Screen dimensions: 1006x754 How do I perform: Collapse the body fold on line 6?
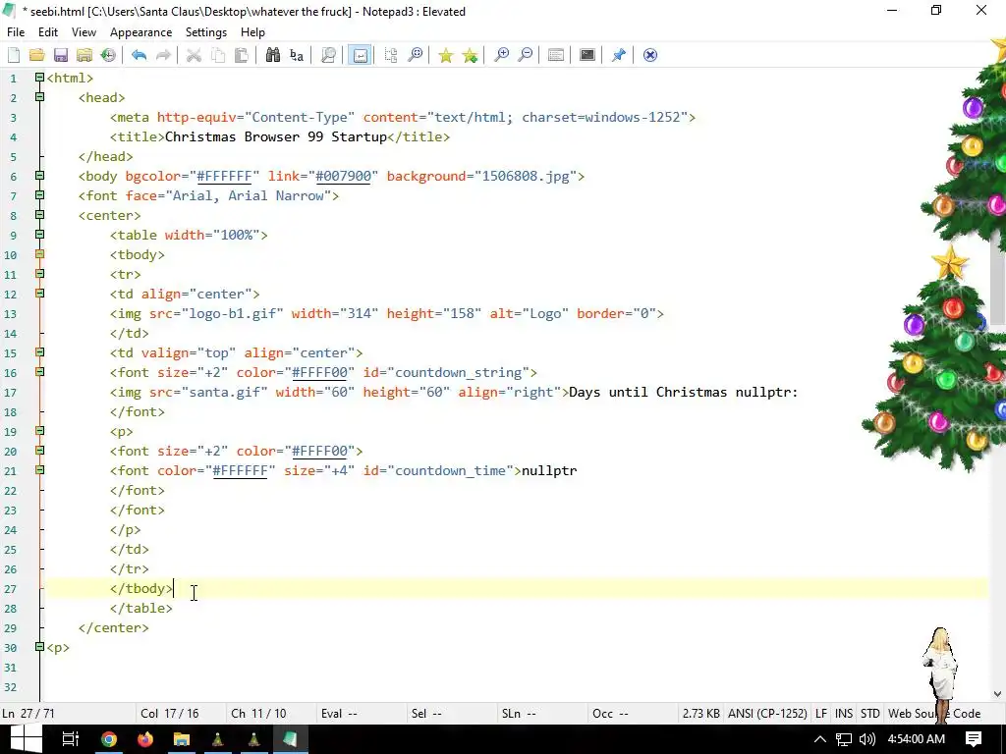tap(39, 176)
